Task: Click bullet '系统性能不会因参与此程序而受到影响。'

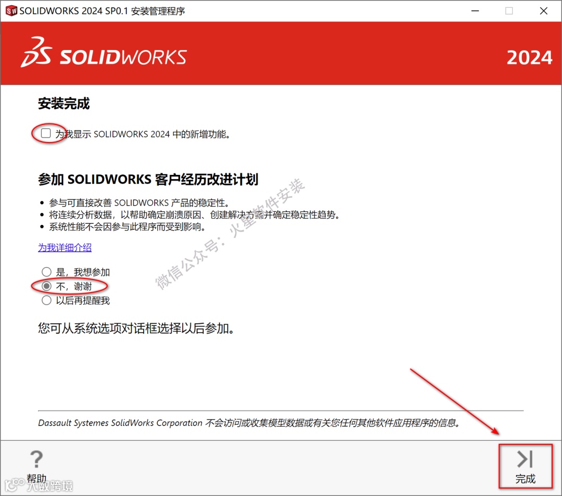Action: tap(127, 226)
